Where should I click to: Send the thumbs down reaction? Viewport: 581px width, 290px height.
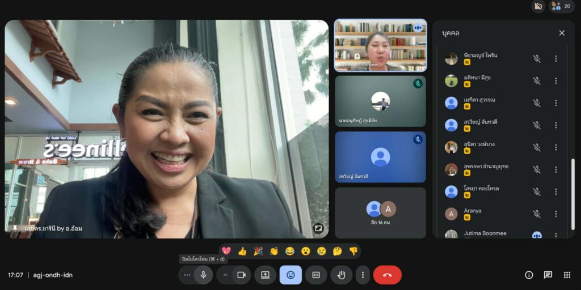(353, 251)
